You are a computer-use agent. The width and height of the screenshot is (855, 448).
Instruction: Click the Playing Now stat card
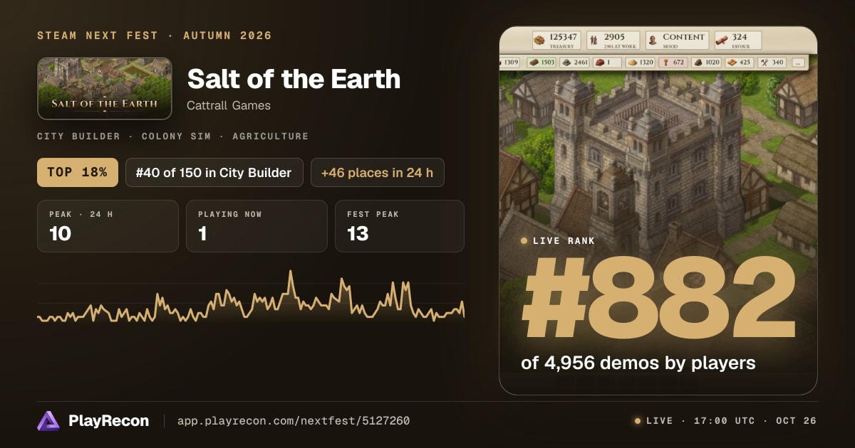click(x=256, y=226)
